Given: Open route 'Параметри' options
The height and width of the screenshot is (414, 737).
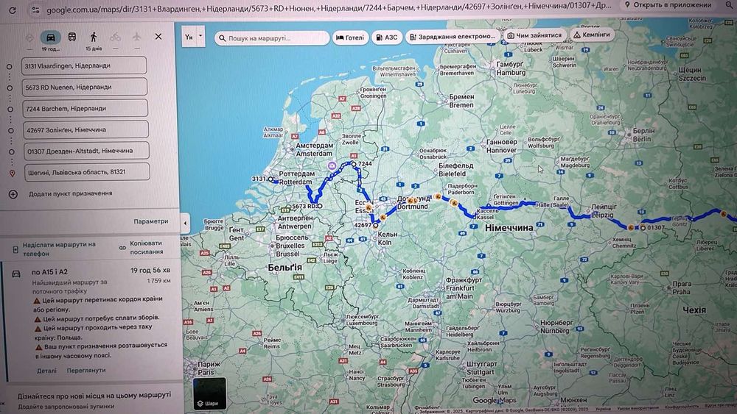Looking at the screenshot, I should click(151, 221).
